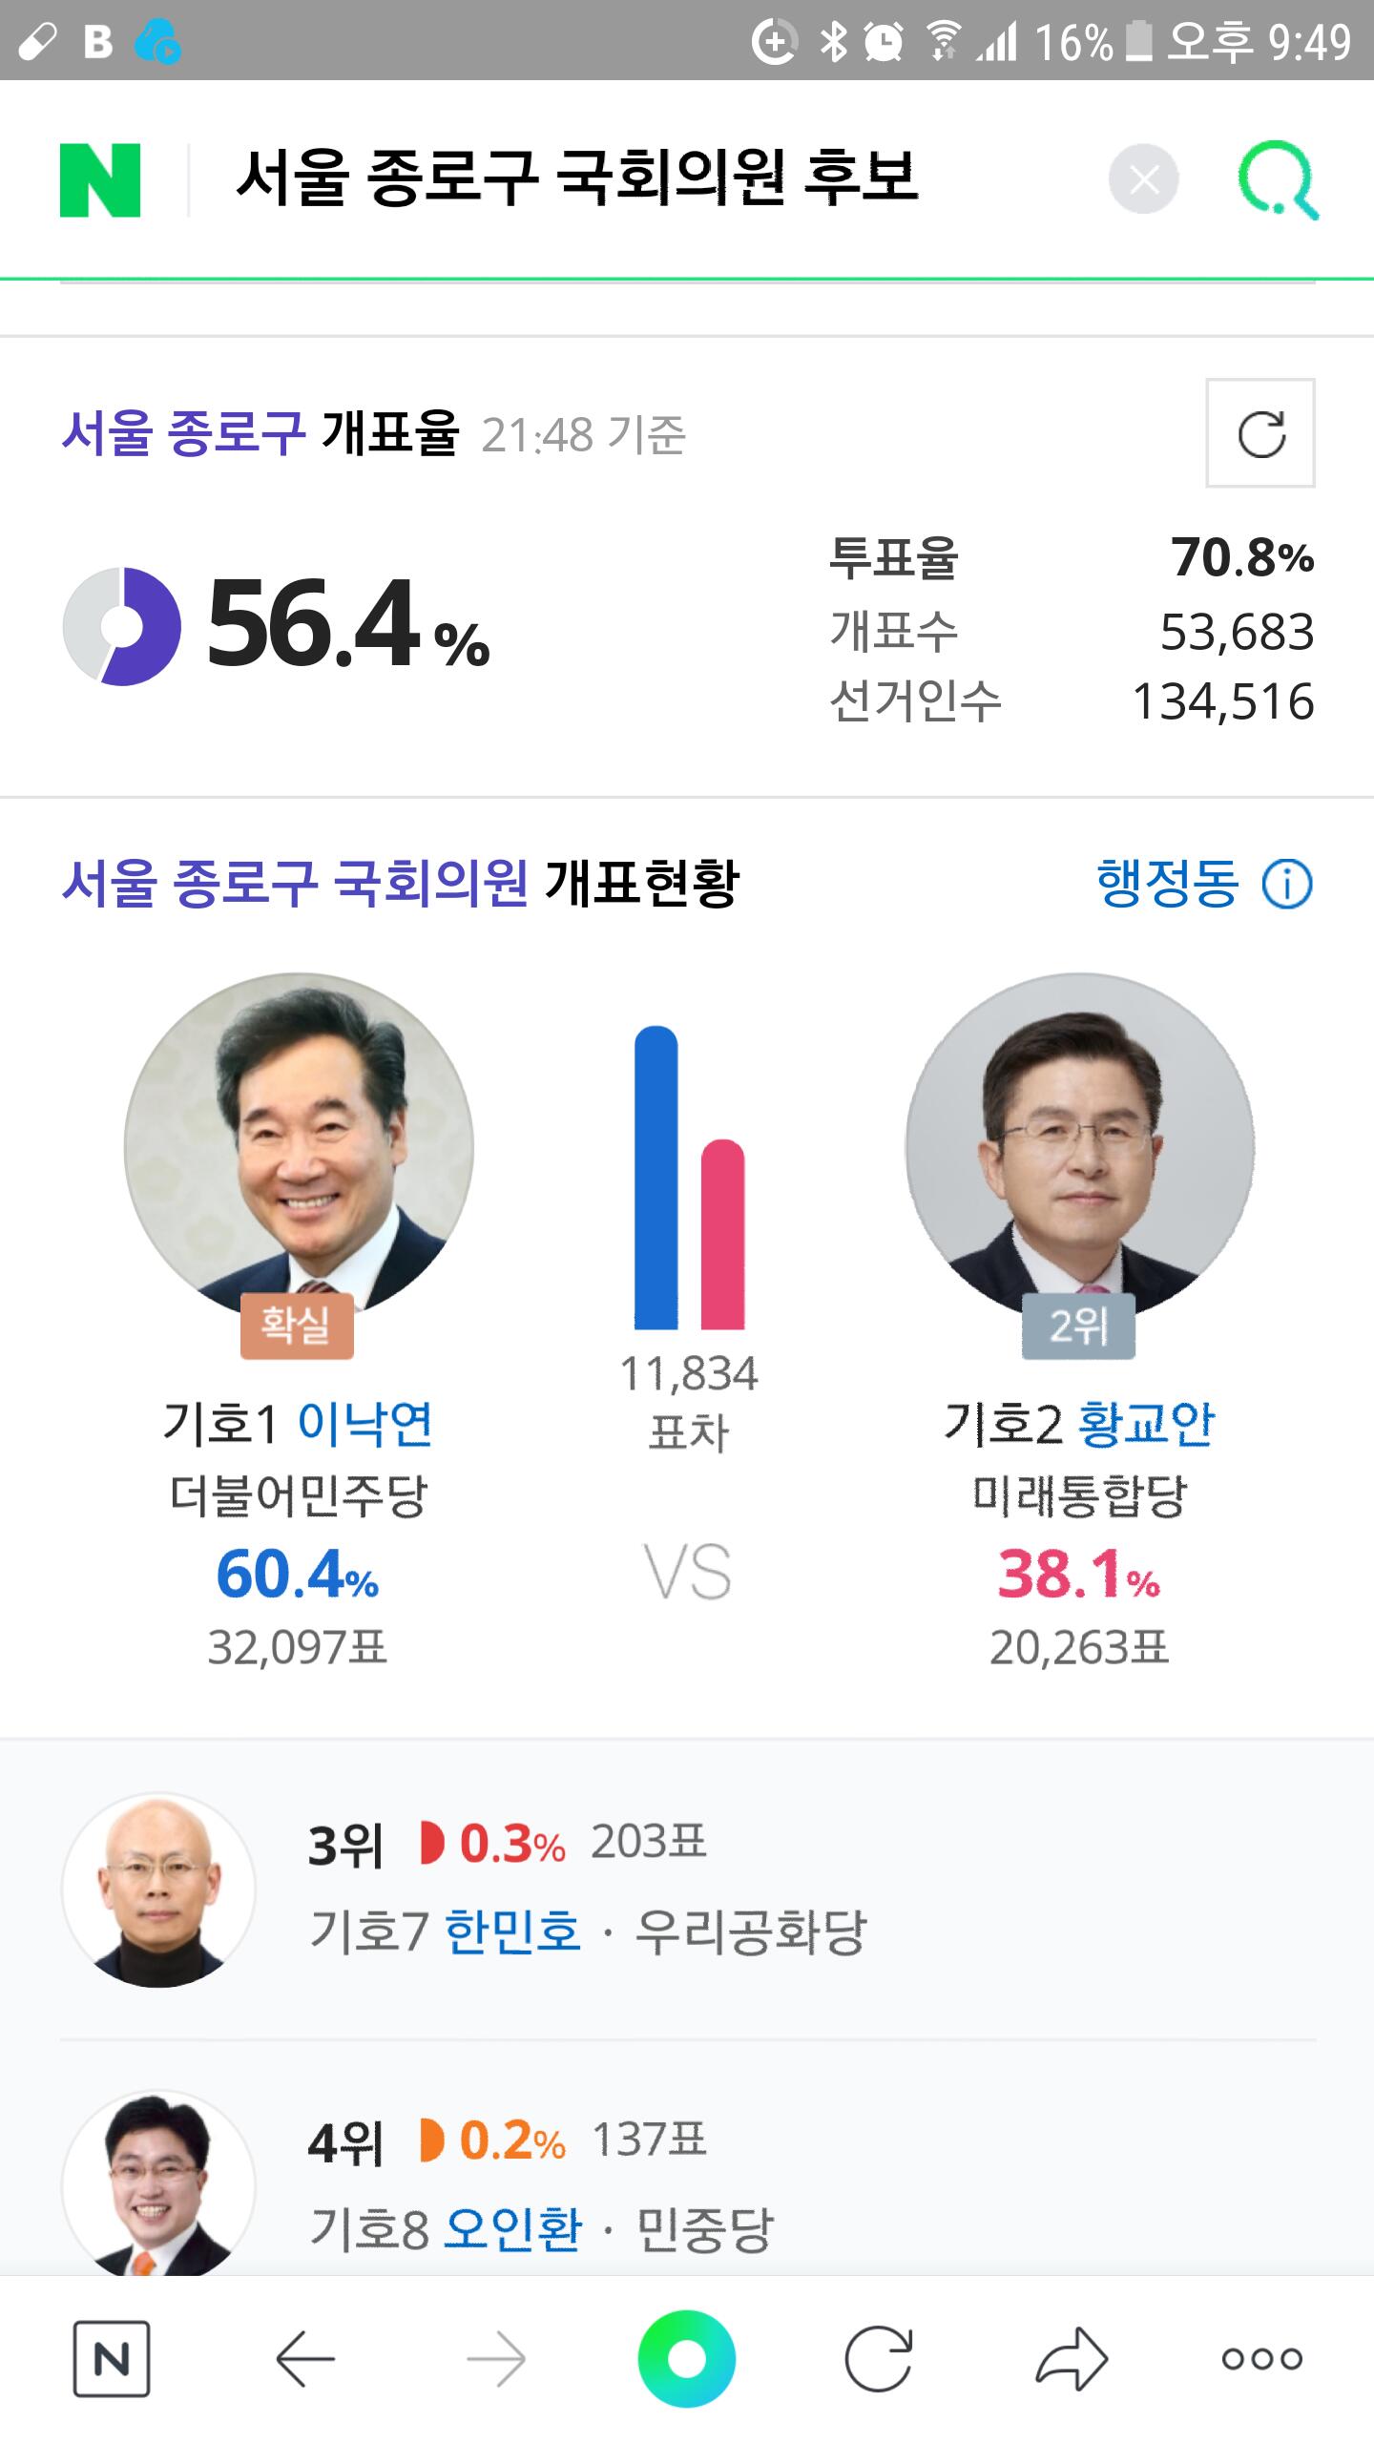The image size is (1374, 2443).
Task: Tap the search field with 서울 종로구 query
Action: point(576,179)
